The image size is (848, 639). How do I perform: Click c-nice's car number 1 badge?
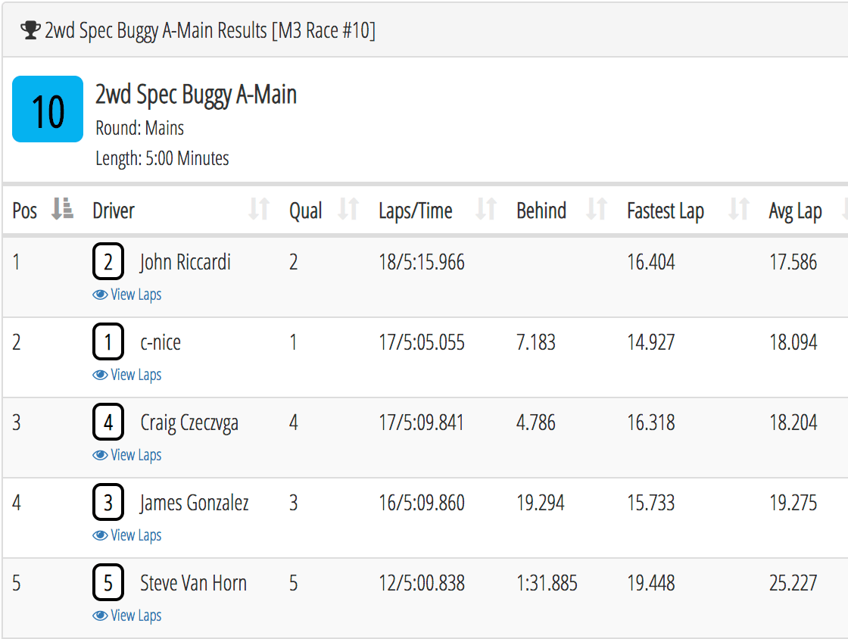click(108, 342)
